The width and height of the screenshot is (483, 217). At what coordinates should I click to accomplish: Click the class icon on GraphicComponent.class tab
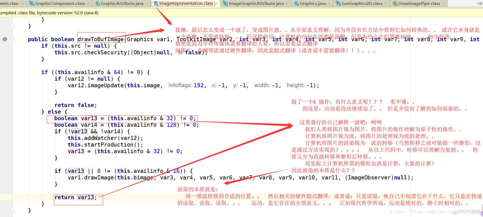pyautogui.click(x=32, y=4)
